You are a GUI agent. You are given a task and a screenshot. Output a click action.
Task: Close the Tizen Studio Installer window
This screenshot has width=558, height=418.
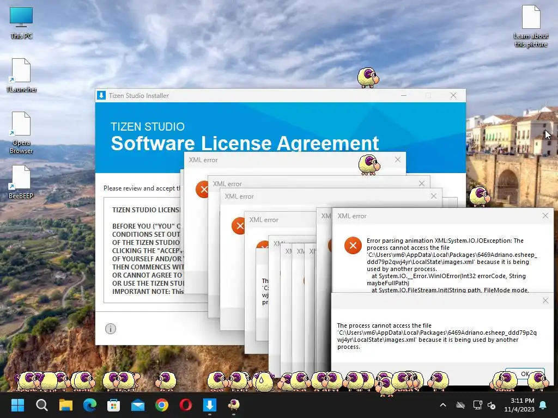tap(453, 95)
